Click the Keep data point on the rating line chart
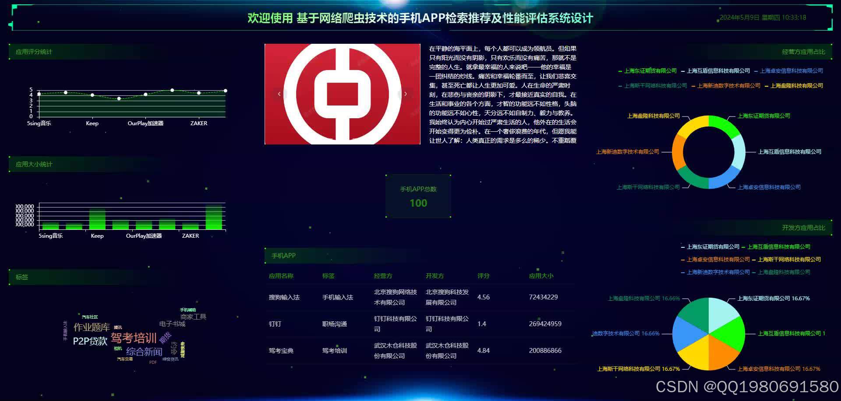The image size is (841, 401). pos(92,95)
